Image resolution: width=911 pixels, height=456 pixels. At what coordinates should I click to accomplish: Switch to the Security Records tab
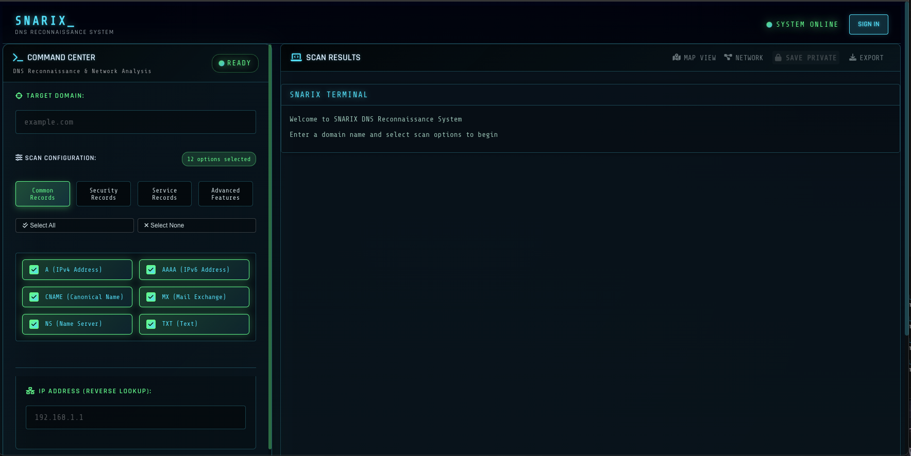pyautogui.click(x=104, y=194)
